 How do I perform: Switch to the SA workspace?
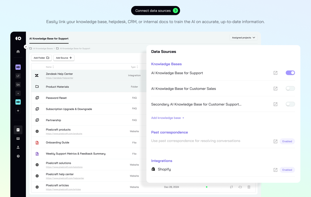(18, 85)
